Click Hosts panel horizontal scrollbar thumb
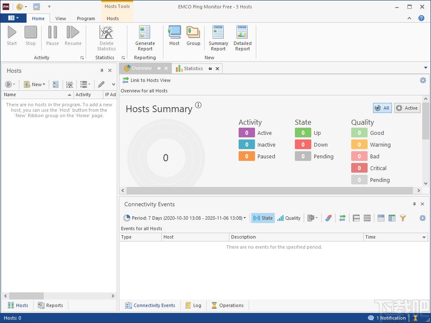The image size is (431, 323). (26, 296)
